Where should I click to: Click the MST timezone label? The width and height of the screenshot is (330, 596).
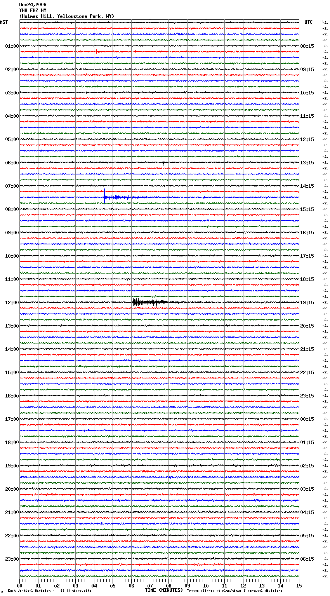point(4,22)
